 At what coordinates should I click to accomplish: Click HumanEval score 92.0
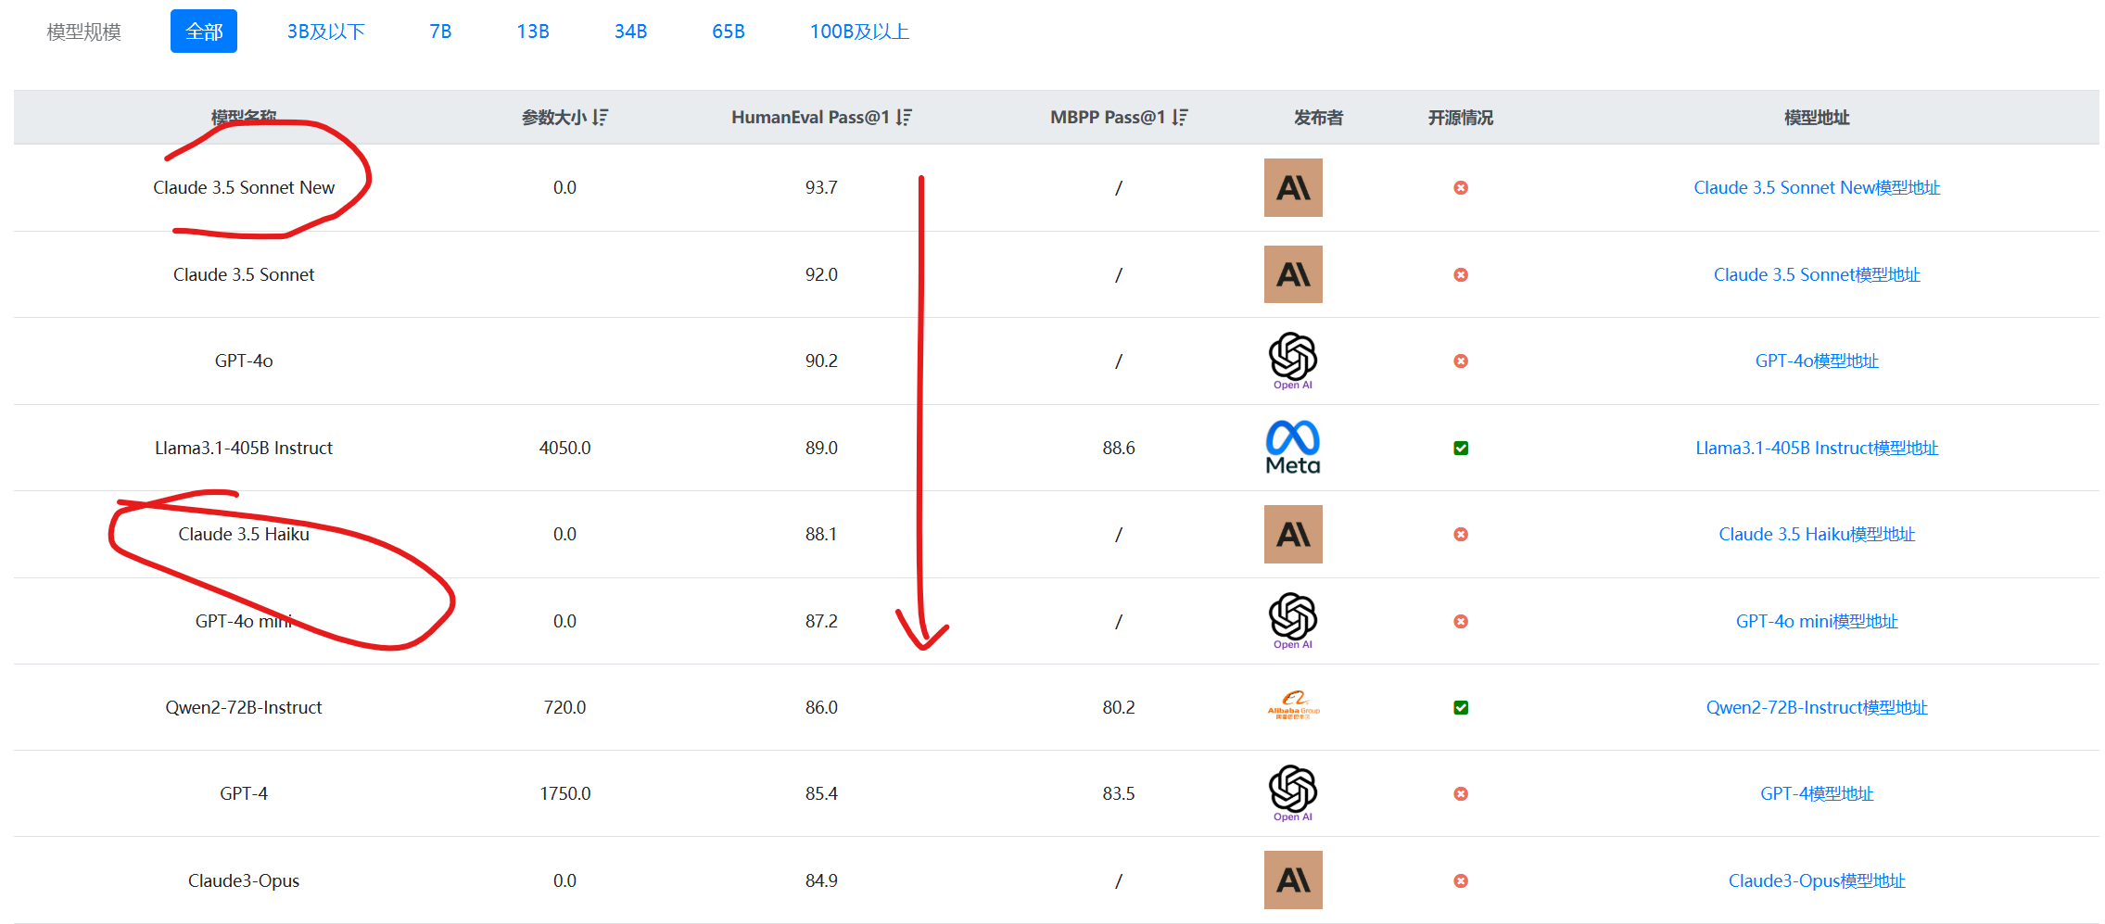pyautogui.click(x=821, y=274)
